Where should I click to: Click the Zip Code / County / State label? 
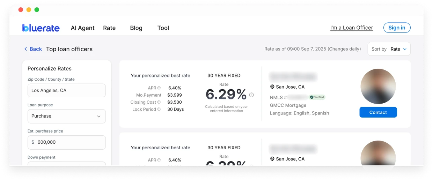click(x=51, y=79)
